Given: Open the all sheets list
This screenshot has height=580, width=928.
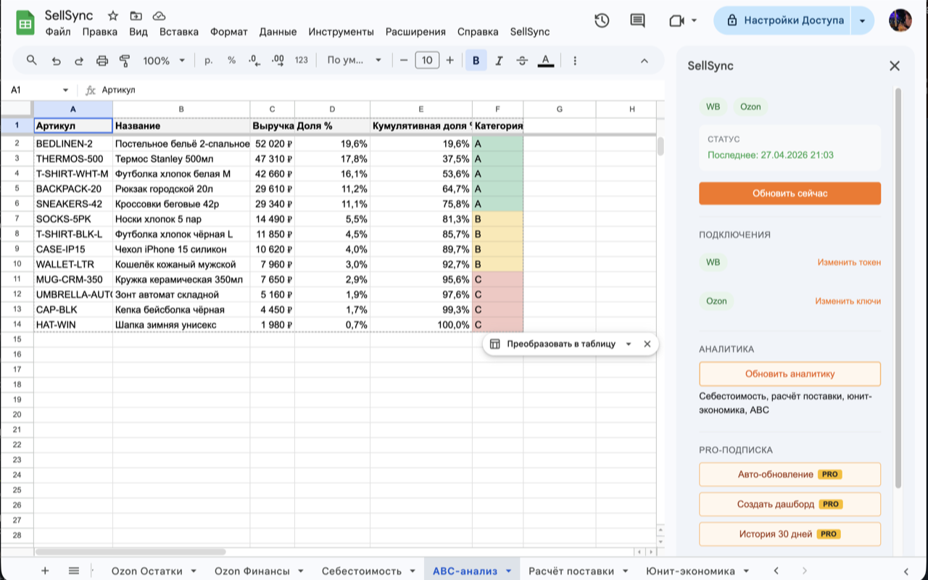Looking at the screenshot, I should 73,571.
